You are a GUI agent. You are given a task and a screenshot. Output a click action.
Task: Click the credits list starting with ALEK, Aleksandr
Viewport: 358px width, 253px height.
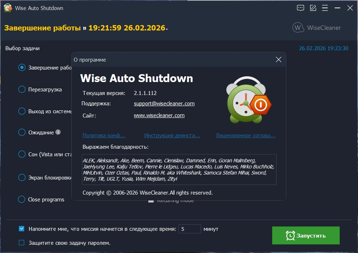coord(179,170)
